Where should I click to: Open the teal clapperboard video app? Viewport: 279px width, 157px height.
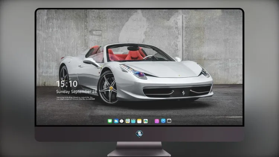(x=133, y=121)
